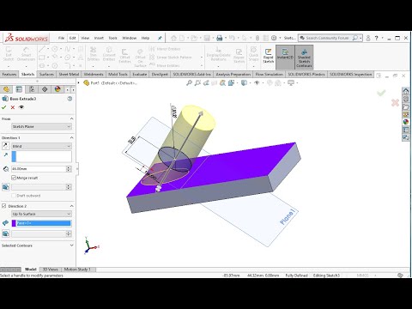Click the Print icon in the toolbar
Screen dimensions: 412x309
(220, 38)
